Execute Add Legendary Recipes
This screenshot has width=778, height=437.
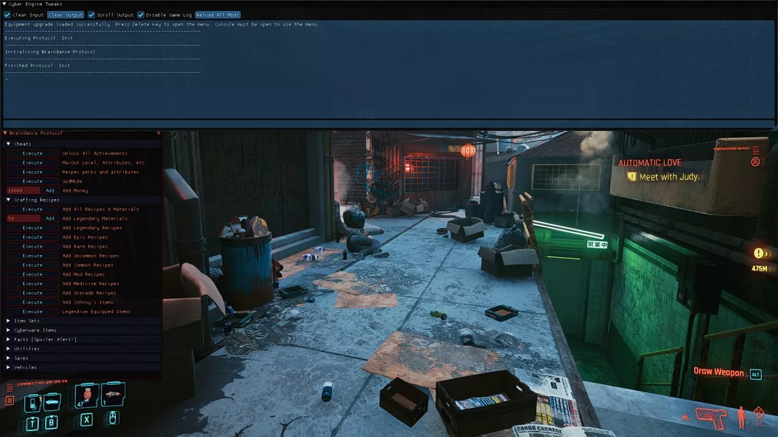(33, 228)
